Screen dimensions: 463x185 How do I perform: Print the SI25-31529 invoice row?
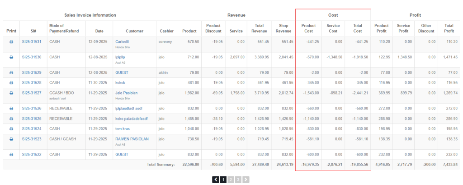click(x=11, y=72)
